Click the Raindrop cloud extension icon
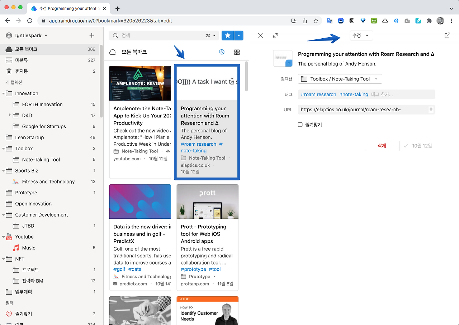 pos(385,21)
